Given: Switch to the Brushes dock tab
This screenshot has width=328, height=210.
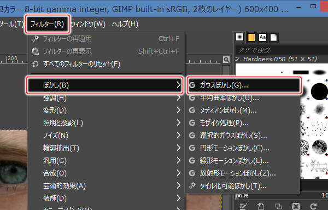Looking at the screenshot, I should pos(240,37).
